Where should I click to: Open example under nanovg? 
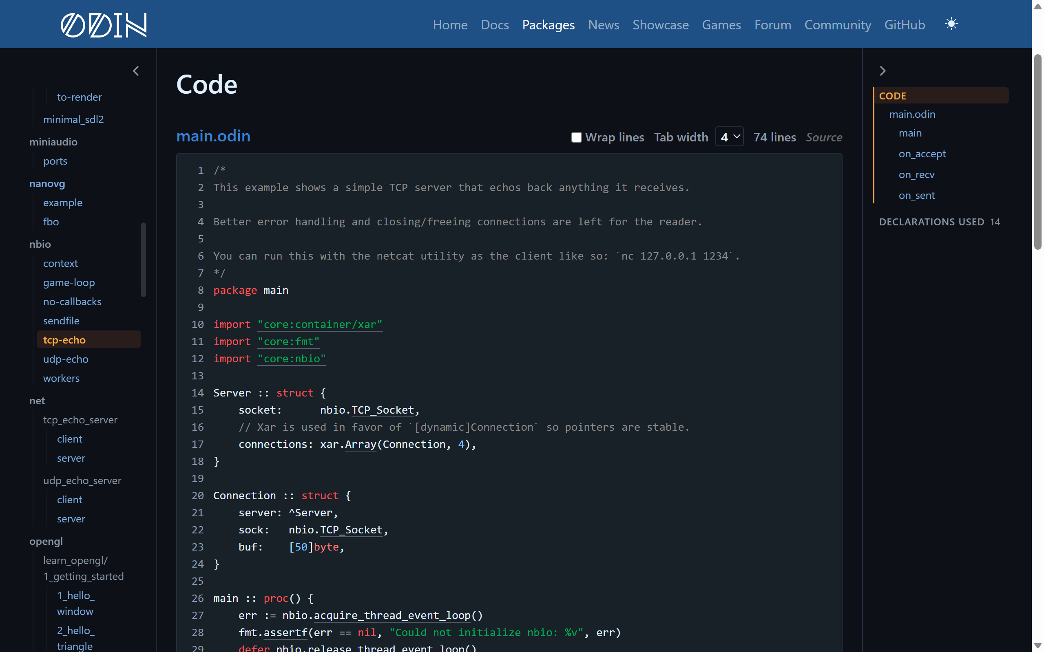[x=62, y=203]
